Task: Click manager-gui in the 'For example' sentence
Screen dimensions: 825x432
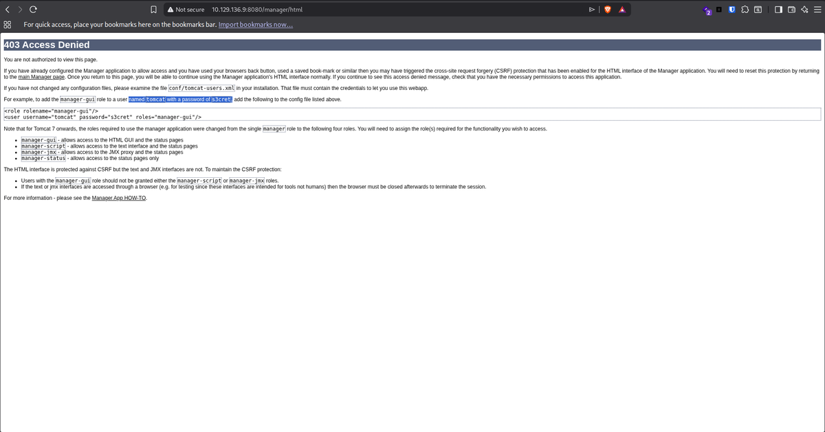Action: [x=77, y=100]
